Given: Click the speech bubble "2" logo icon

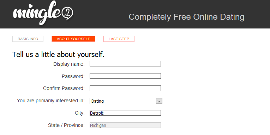Looking at the screenshot, I should 67,13.
